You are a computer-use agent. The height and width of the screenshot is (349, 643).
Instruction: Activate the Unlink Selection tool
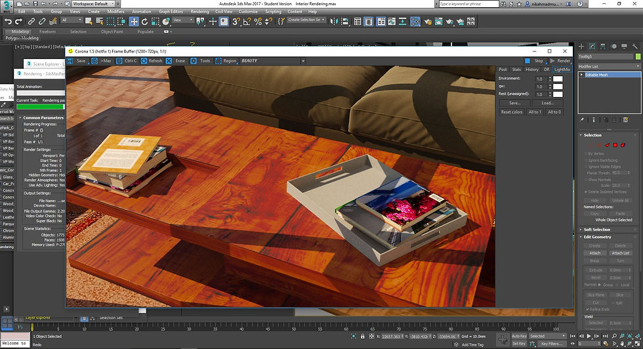42,22
